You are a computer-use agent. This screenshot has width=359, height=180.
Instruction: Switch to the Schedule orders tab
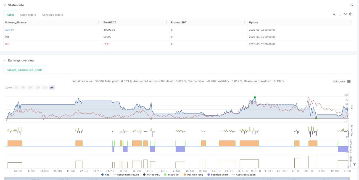pos(52,15)
